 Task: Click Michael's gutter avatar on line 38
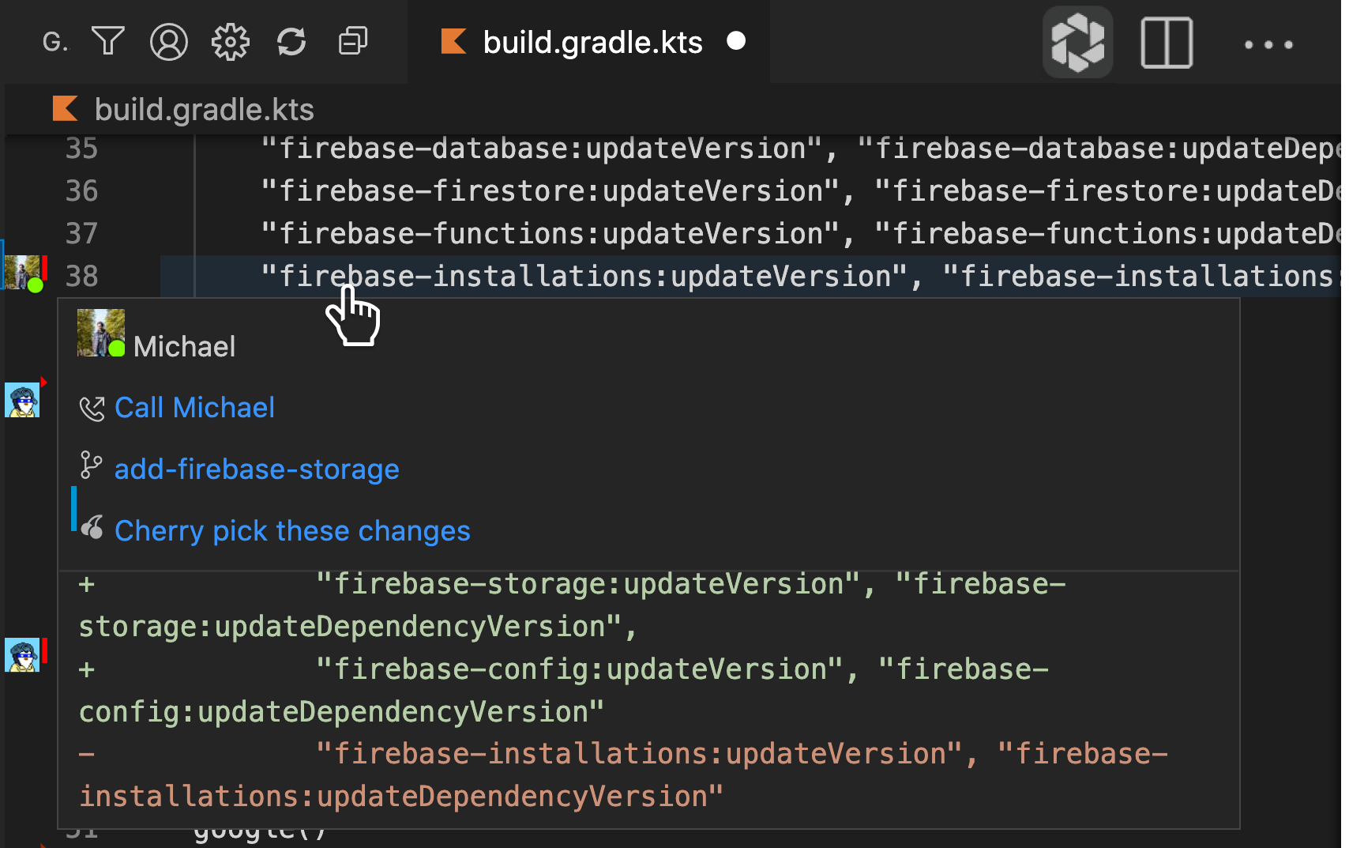click(x=23, y=273)
